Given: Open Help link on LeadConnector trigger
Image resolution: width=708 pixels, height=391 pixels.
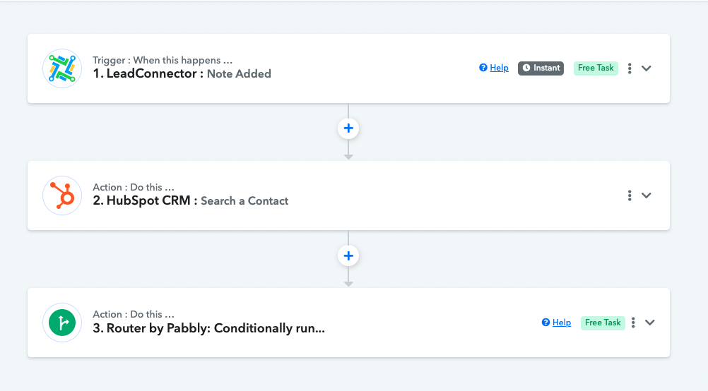Looking at the screenshot, I should coord(499,68).
